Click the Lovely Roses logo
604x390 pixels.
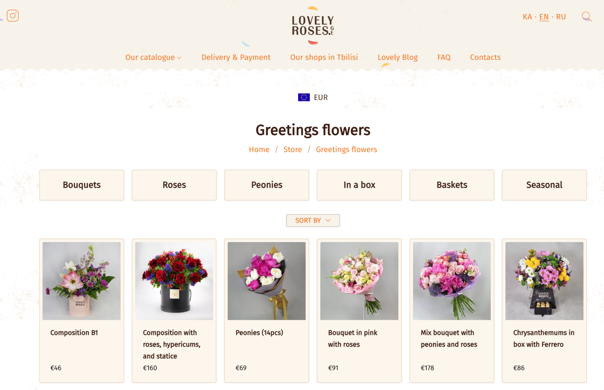tap(313, 26)
